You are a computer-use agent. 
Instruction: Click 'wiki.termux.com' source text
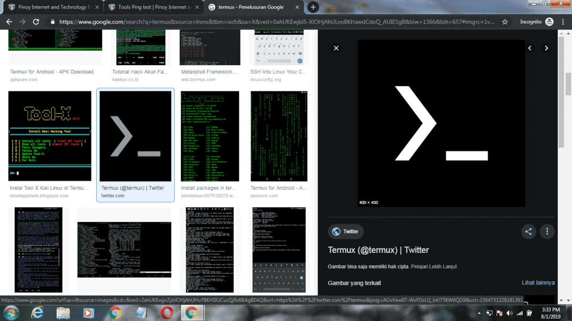click(198, 79)
